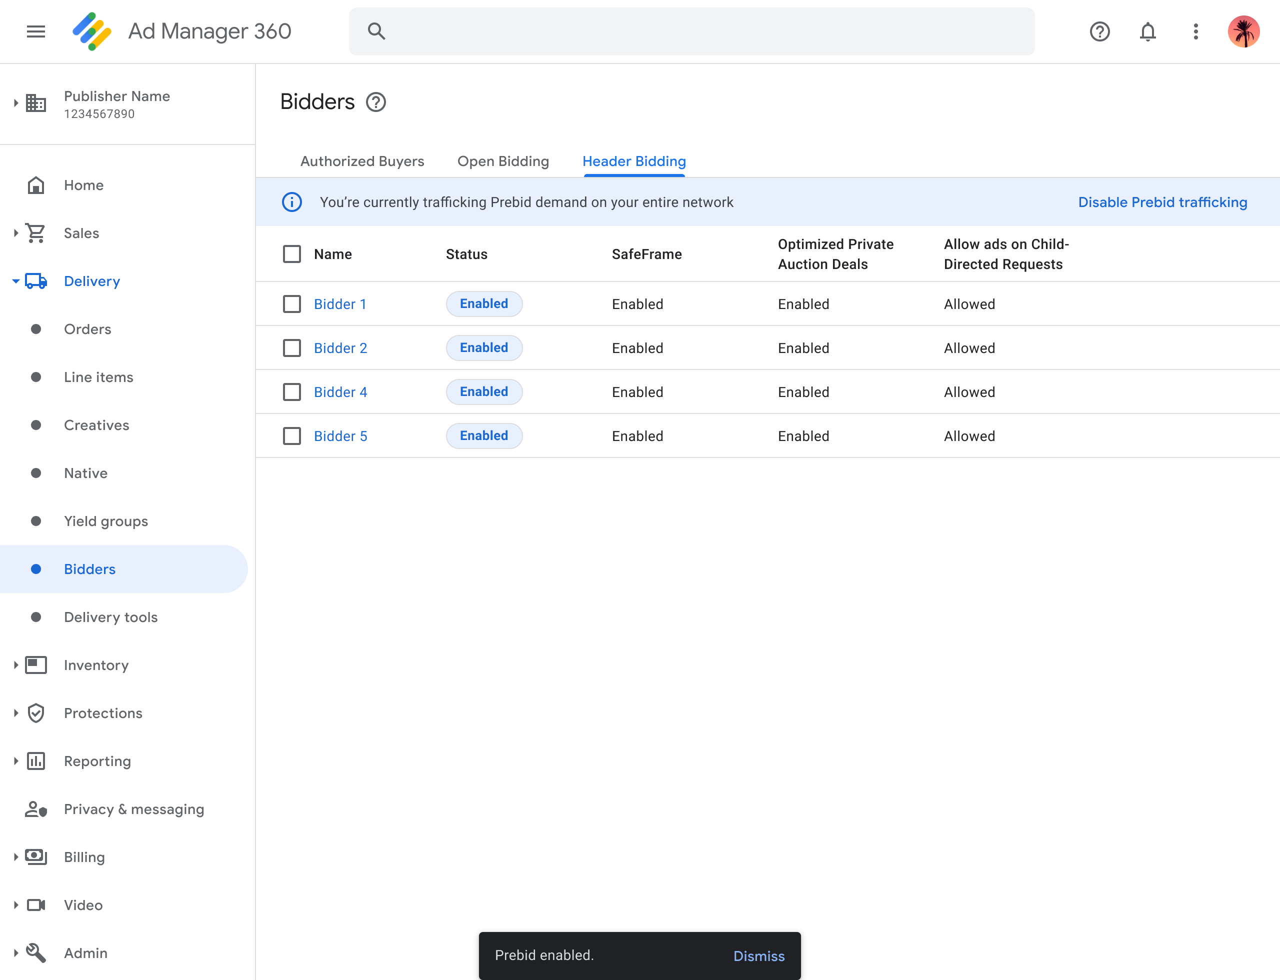The image size is (1280, 980).
Task: Click Disable Prebid trafficking link
Action: (x=1162, y=202)
